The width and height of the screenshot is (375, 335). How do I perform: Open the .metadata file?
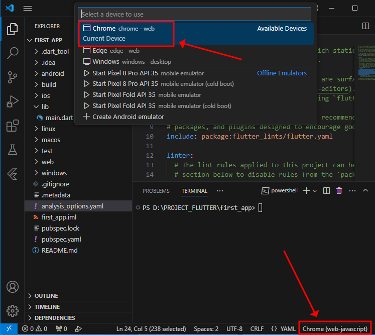pyautogui.click(x=78, y=195)
